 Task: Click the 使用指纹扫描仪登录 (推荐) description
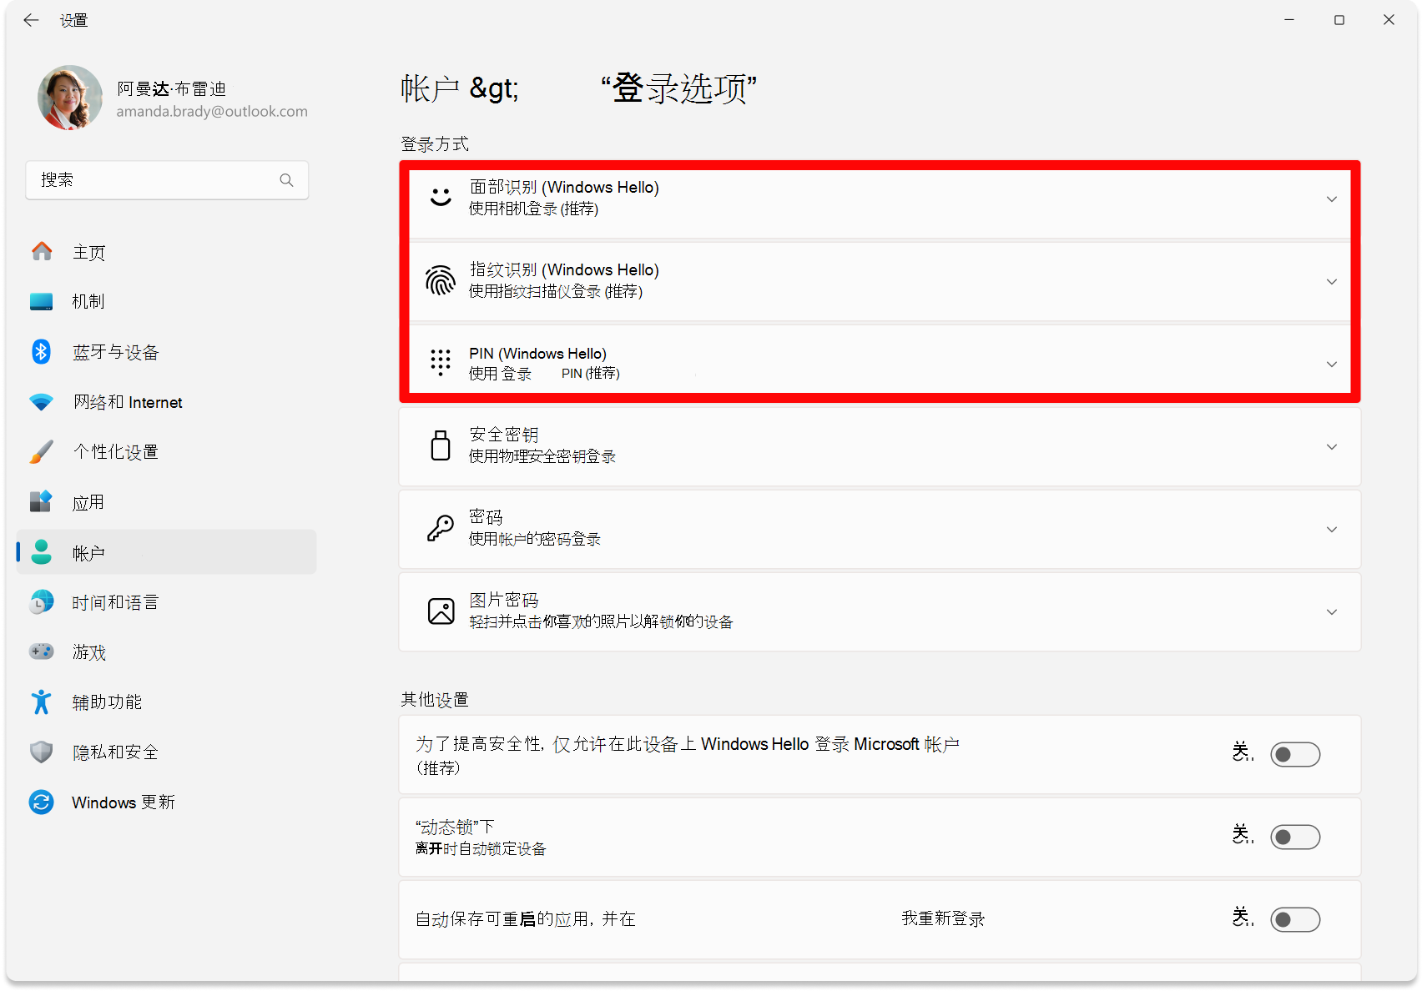point(555,291)
